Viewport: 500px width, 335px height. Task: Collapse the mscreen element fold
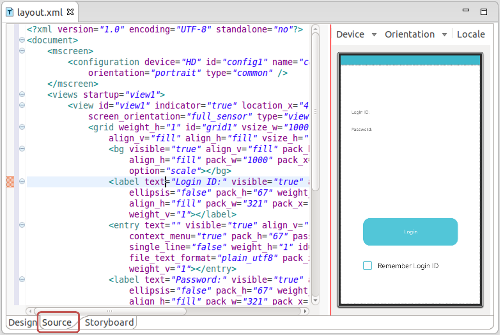pos(22,51)
